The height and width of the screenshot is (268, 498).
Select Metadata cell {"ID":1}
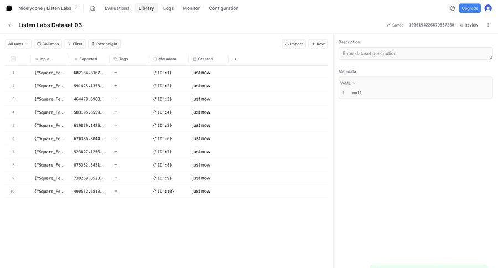pyautogui.click(x=162, y=73)
